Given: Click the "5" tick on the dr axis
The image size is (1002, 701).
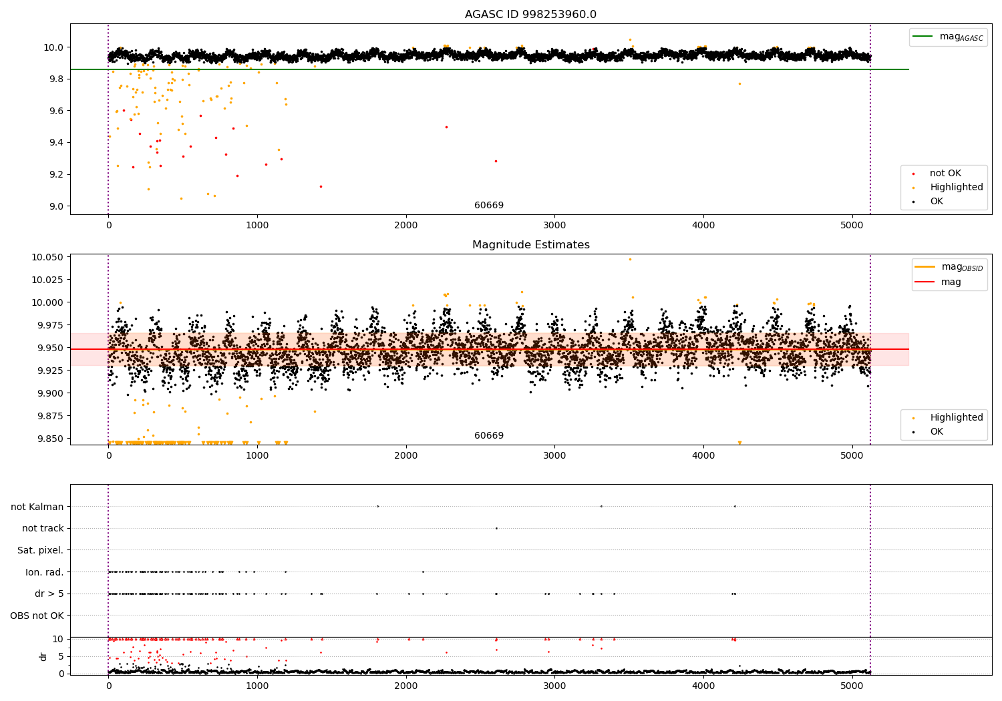Looking at the screenshot, I should click(x=61, y=656).
